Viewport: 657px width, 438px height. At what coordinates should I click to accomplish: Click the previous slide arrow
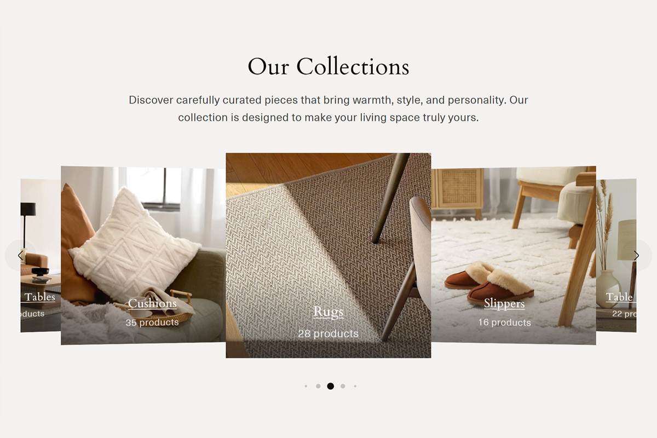pyautogui.click(x=20, y=255)
